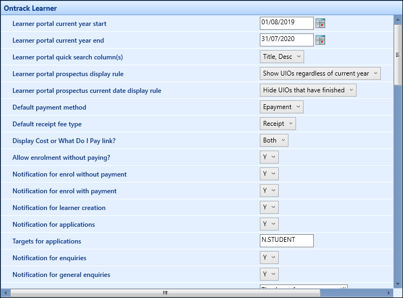
Task: Open 'Notification for applications' dropdown
Action: coord(269,223)
